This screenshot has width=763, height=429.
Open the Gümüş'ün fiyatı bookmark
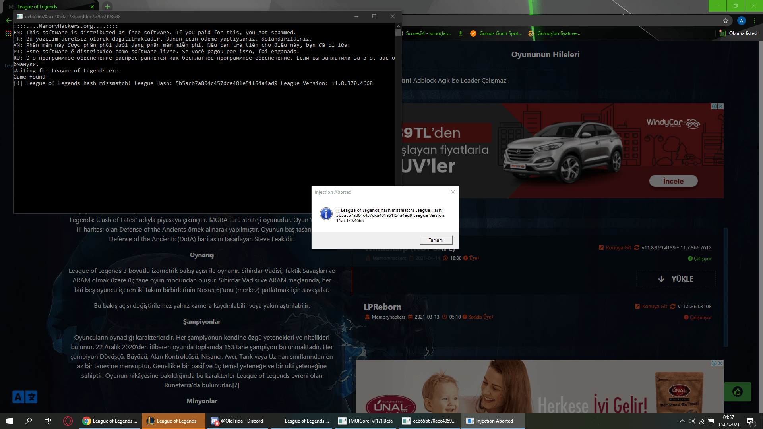pyautogui.click(x=554, y=33)
